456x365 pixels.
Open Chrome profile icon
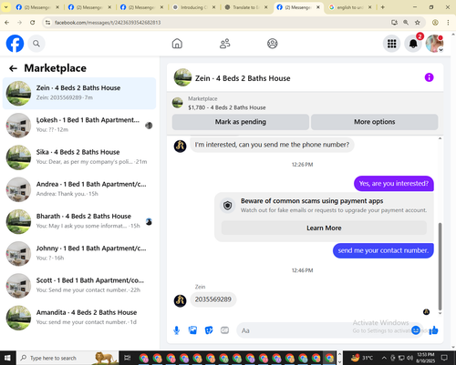point(435,23)
